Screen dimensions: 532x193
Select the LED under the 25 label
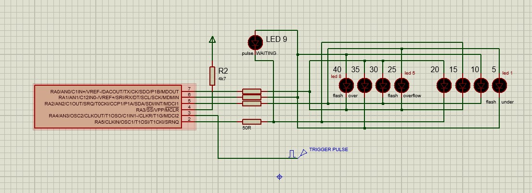402,86
